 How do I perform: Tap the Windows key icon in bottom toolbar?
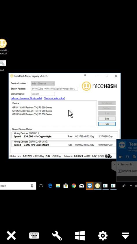click(x=80, y=235)
